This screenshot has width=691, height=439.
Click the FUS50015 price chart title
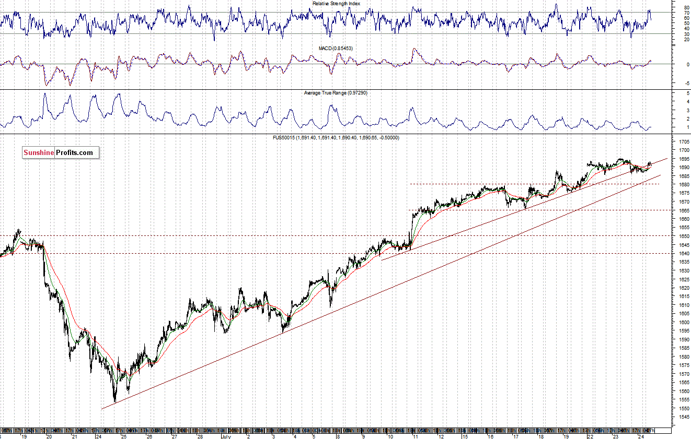(x=336, y=137)
